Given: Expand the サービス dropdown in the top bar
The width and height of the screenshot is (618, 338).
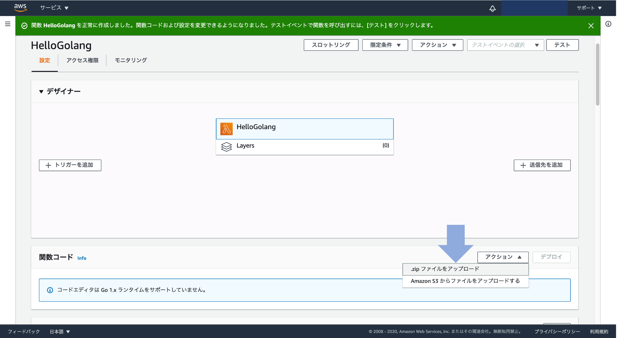Looking at the screenshot, I should click(54, 8).
